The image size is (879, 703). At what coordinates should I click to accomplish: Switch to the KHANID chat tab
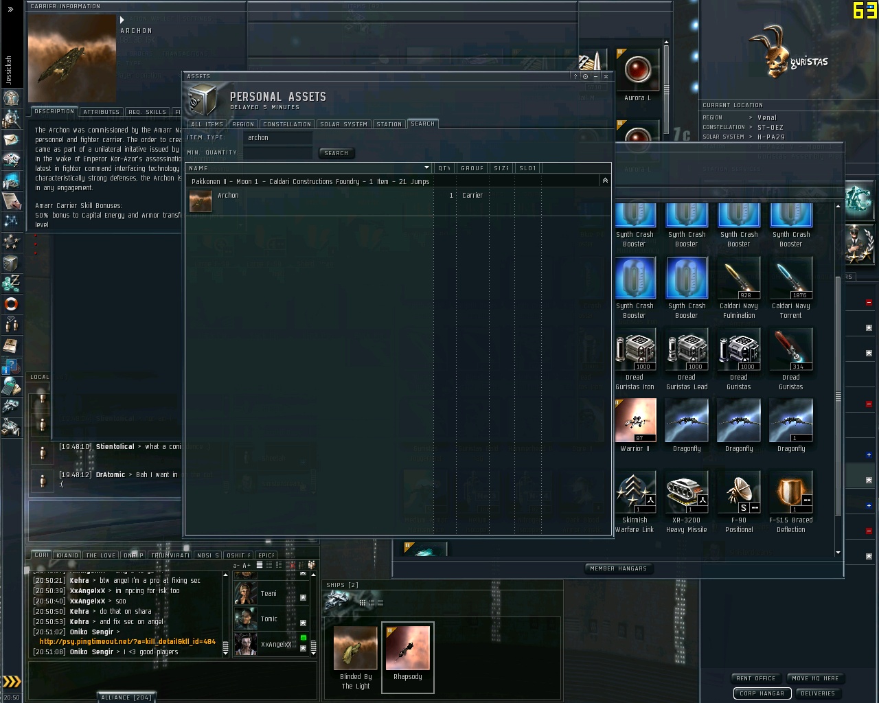[x=67, y=555]
